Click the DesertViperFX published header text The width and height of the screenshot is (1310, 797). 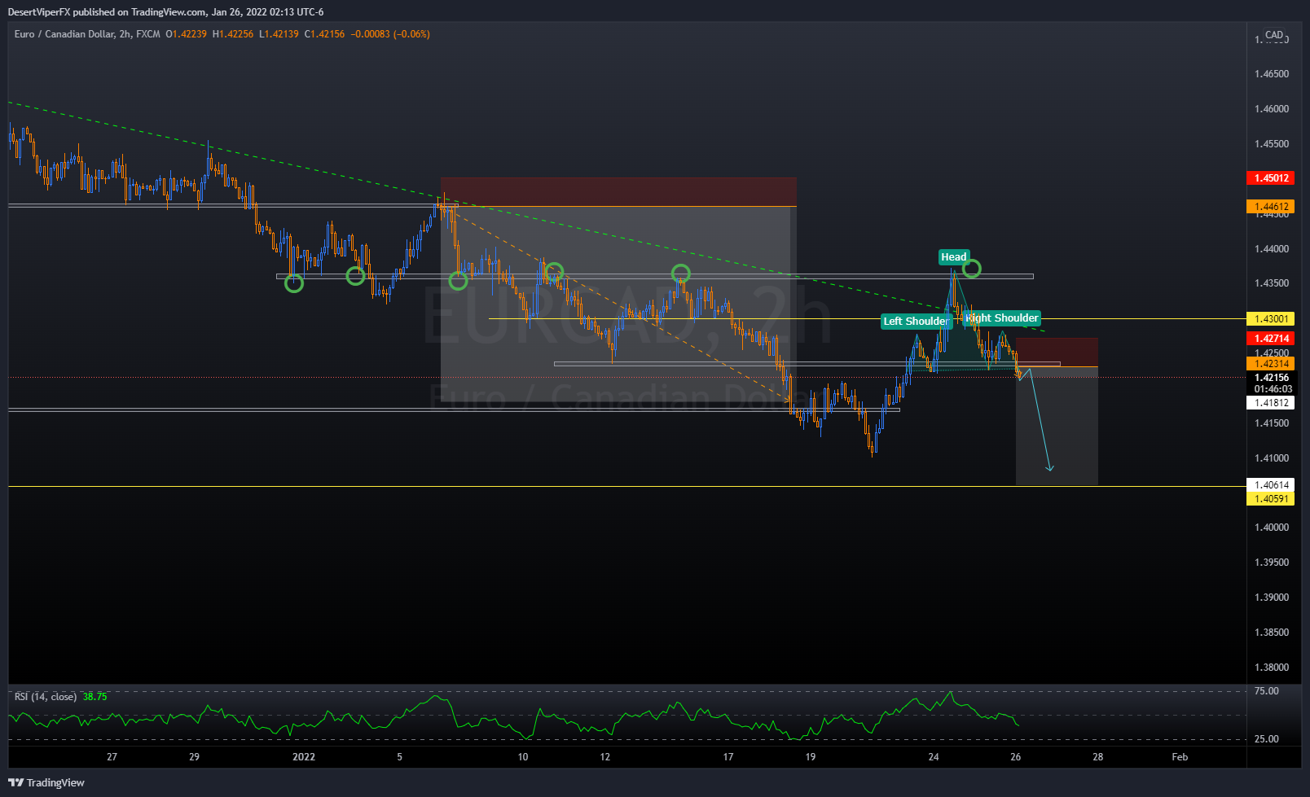coord(165,12)
